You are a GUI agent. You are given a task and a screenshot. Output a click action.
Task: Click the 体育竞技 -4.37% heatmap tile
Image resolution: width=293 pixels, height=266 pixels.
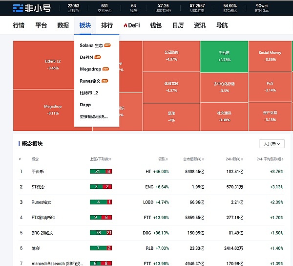171,88
